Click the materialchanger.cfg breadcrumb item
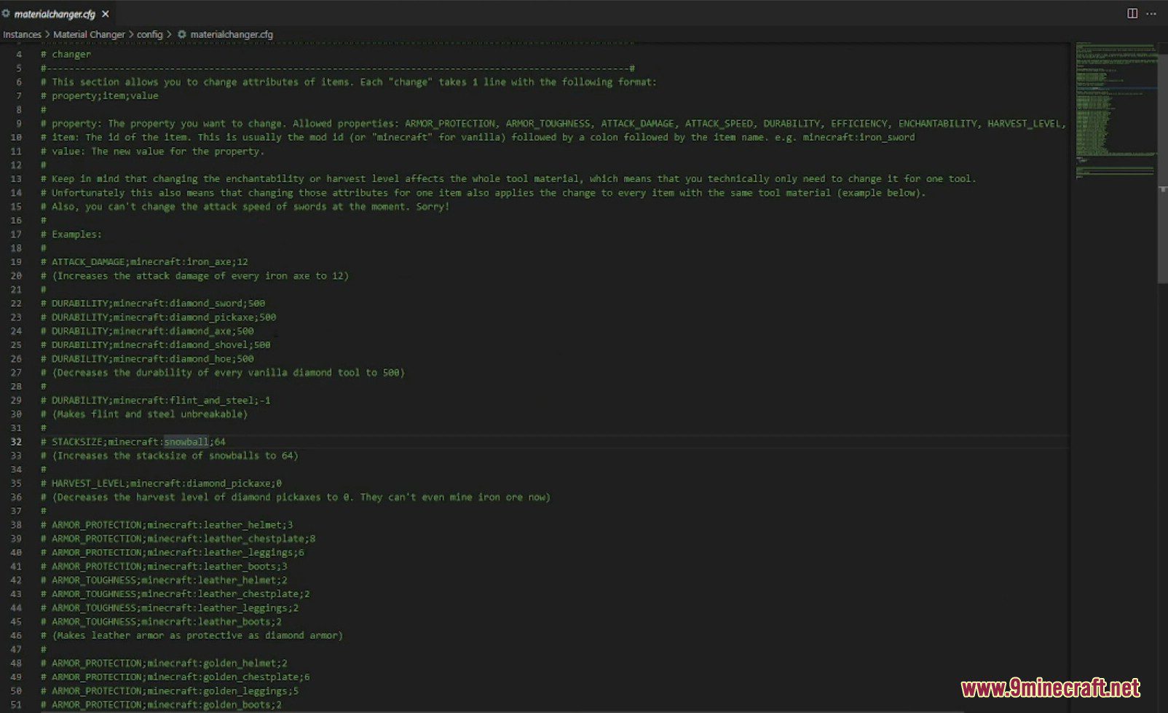This screenshot has height=713, width=1168. 232,34
